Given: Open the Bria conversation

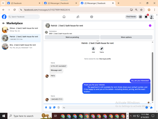Looking at the screenshot, I should (21, 46).
